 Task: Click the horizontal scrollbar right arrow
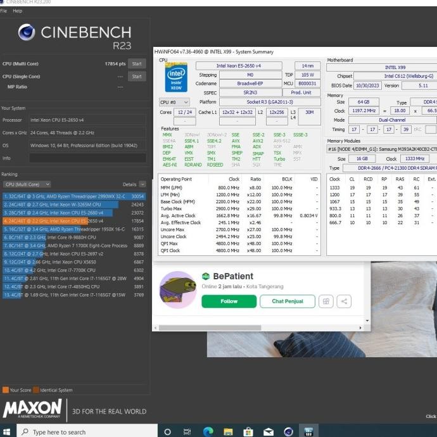(360, 328)
